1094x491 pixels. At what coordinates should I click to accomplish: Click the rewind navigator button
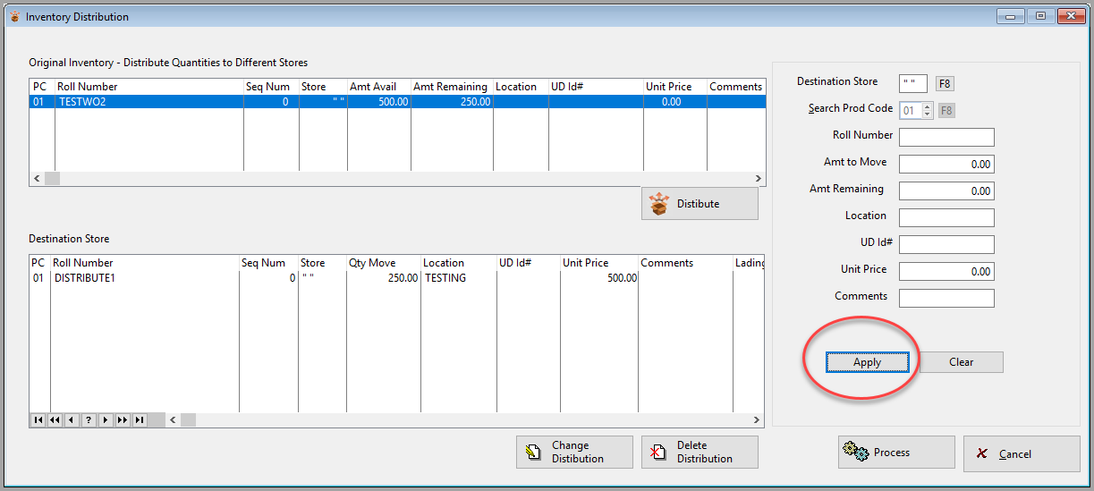pos(55,419)
